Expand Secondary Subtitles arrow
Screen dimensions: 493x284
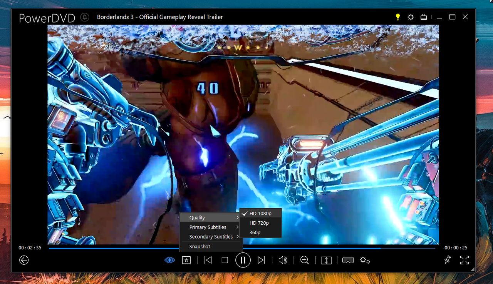pyautogui.click(x=238, y=237)
